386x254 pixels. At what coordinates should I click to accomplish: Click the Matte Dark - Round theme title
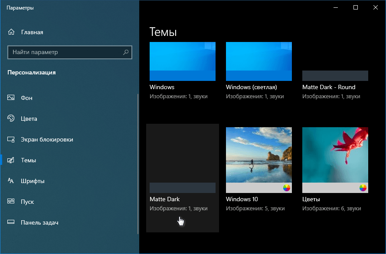(x=329, y=87)
